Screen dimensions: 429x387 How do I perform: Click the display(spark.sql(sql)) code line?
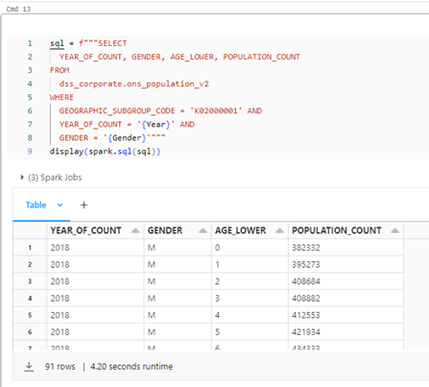point(105,152)
